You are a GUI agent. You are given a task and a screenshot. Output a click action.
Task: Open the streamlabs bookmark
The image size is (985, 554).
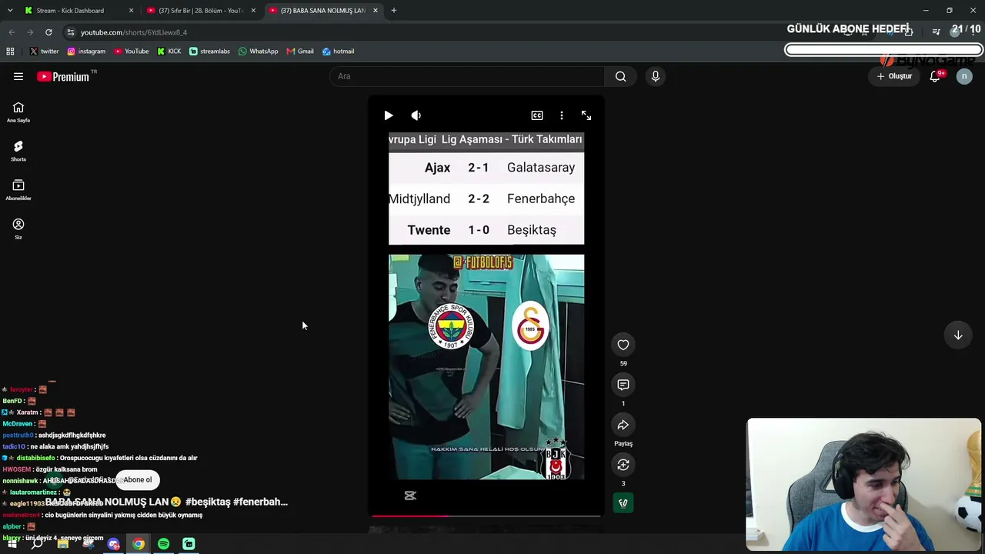209,52
